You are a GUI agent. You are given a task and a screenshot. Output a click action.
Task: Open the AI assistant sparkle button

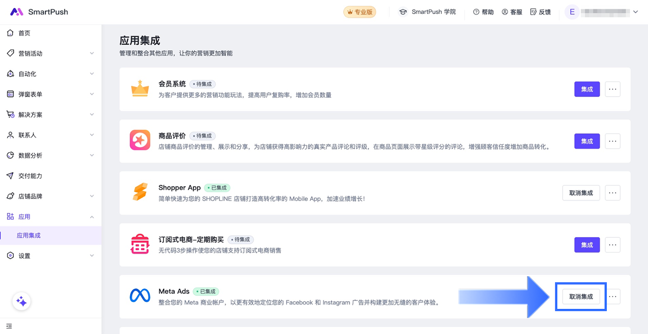click(21, 302)
